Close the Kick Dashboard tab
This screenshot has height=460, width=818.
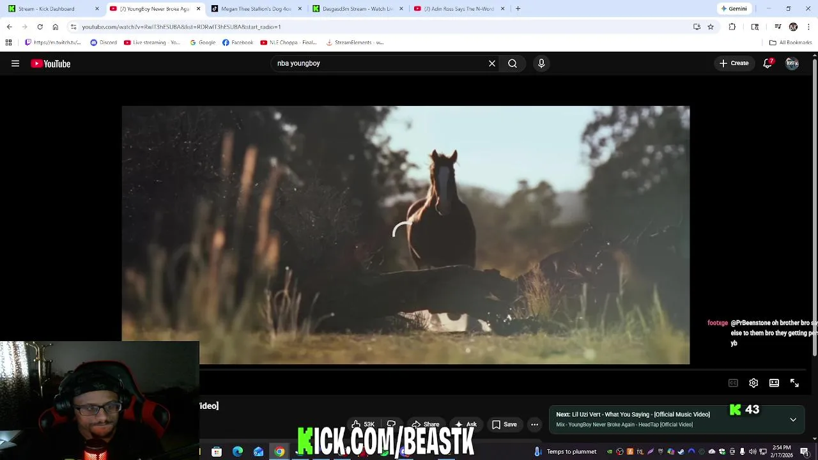(x=97, y=9)
